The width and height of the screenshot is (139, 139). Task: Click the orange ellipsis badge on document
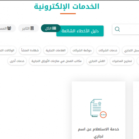[x=103, y=114]
